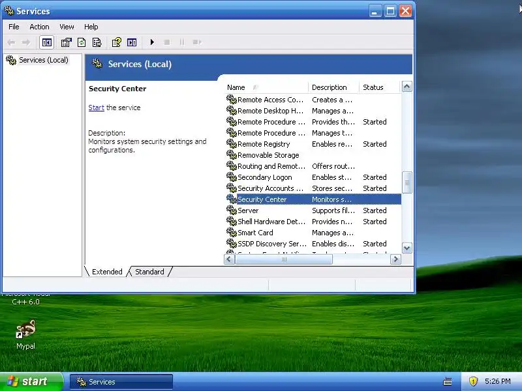
Task: Sort by the Status column header
Action: (x=379, y=87)
